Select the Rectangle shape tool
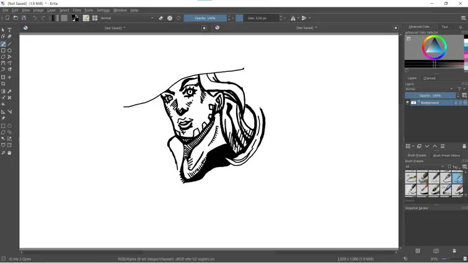This screenshot has width=468, height=263. pos(3,50)
